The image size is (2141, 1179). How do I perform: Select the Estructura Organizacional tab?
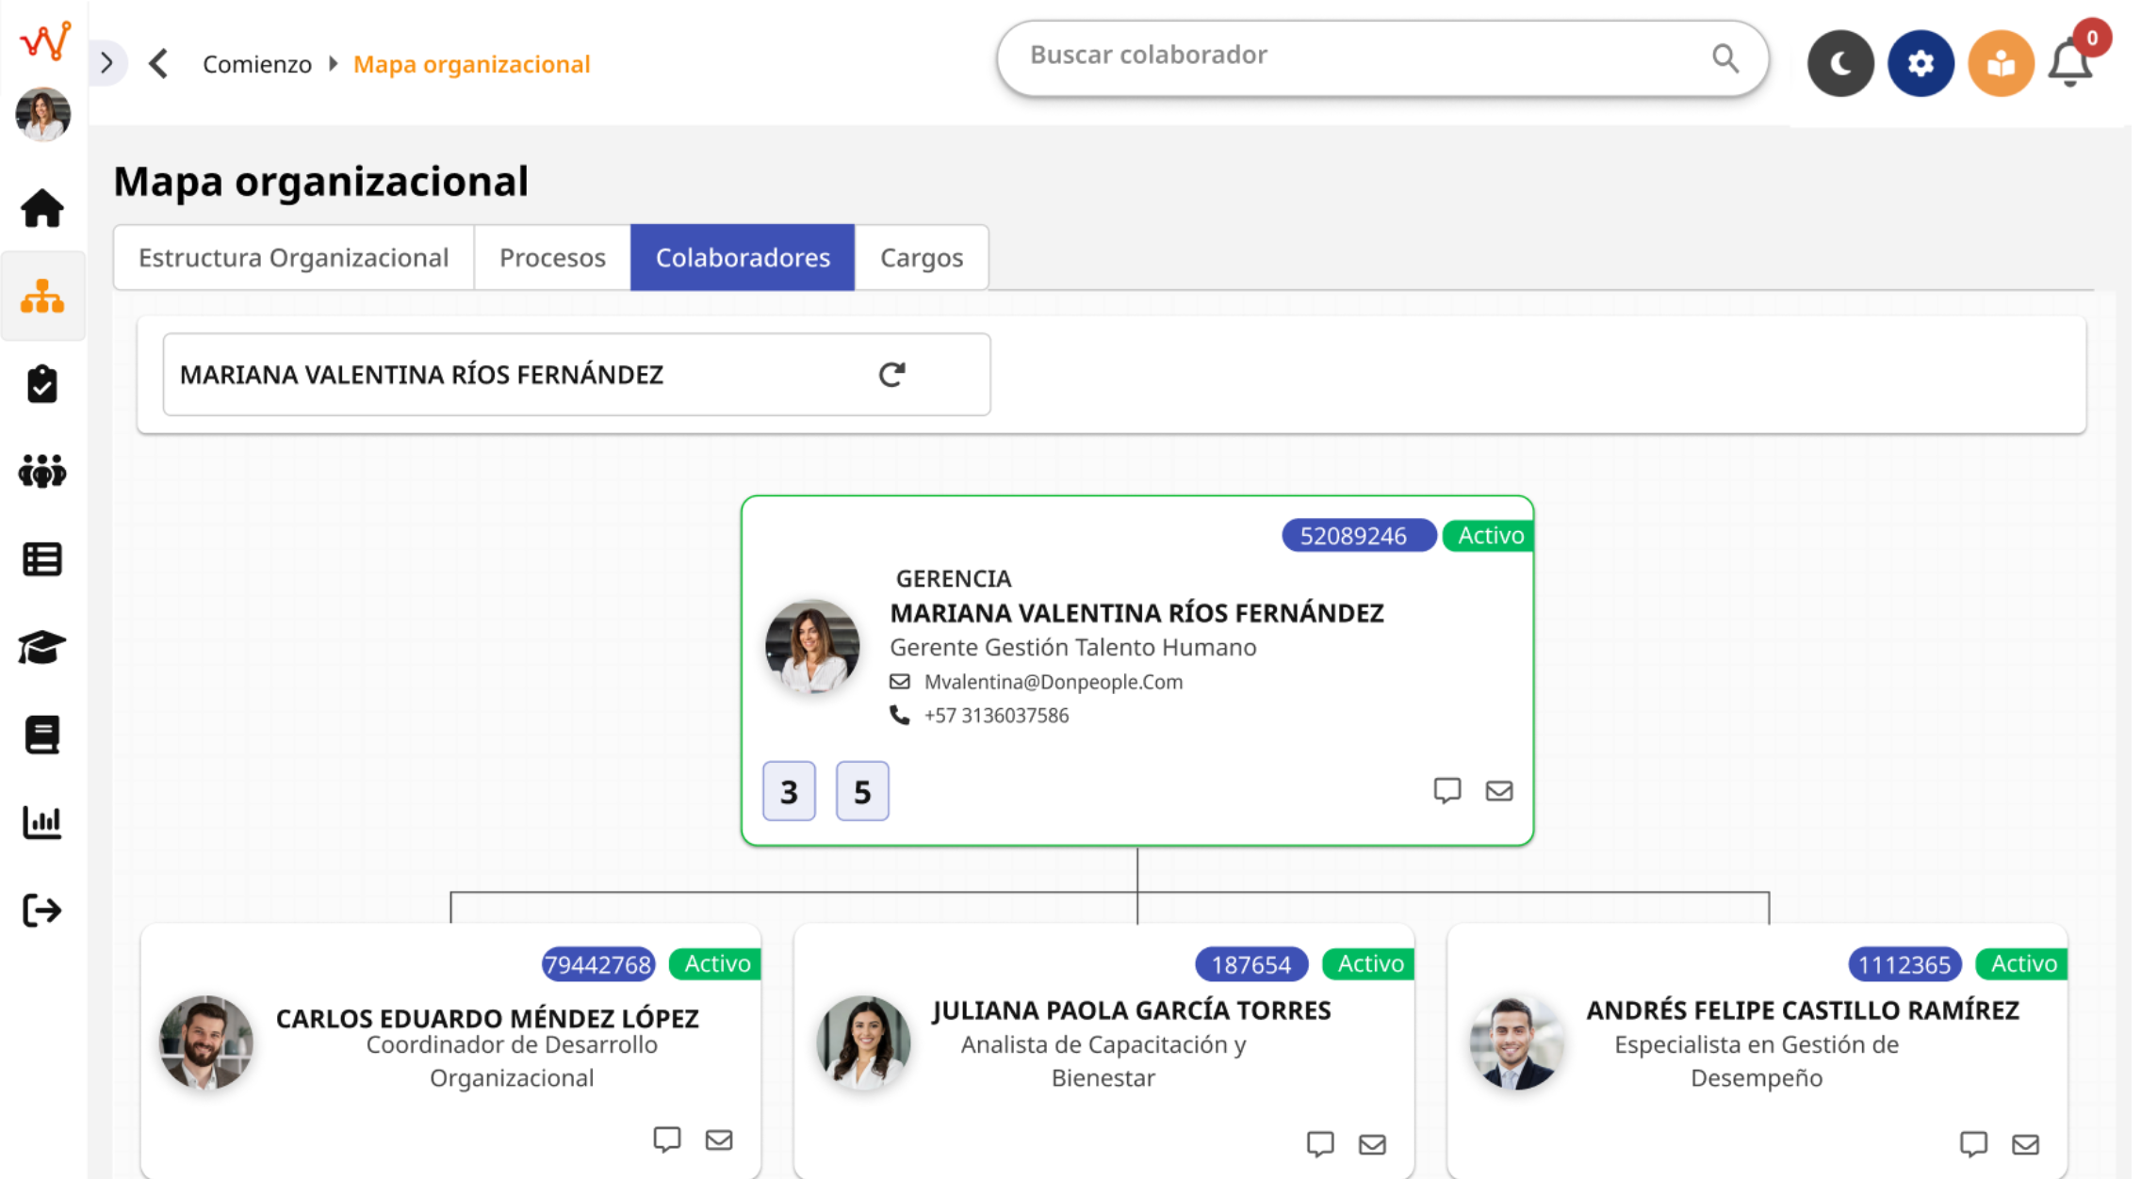pyautogui.click(x=293, y=257)
